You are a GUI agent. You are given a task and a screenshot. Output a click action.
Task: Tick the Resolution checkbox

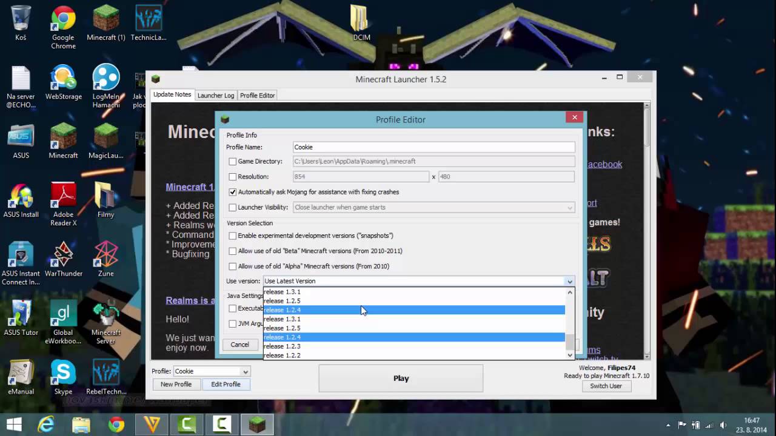click(232, 177)
